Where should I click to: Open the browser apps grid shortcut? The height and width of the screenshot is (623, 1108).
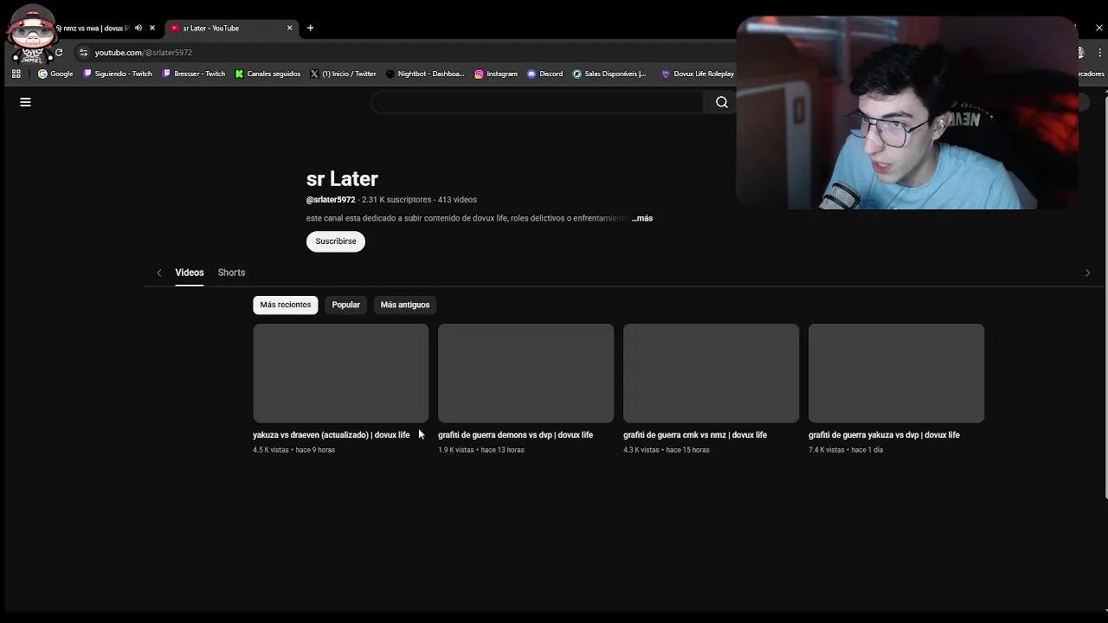[x=16, y=74]
